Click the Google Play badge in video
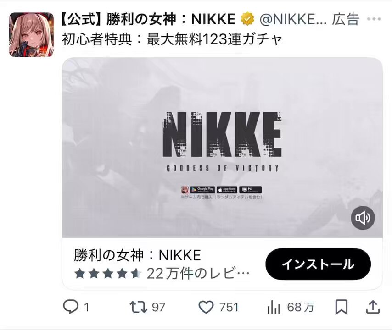The width and height of the screenshot is (392, 330). pos(202,190)
